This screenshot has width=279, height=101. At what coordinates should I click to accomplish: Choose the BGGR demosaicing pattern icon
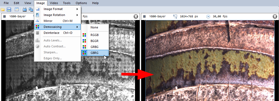tap(84, 41)
